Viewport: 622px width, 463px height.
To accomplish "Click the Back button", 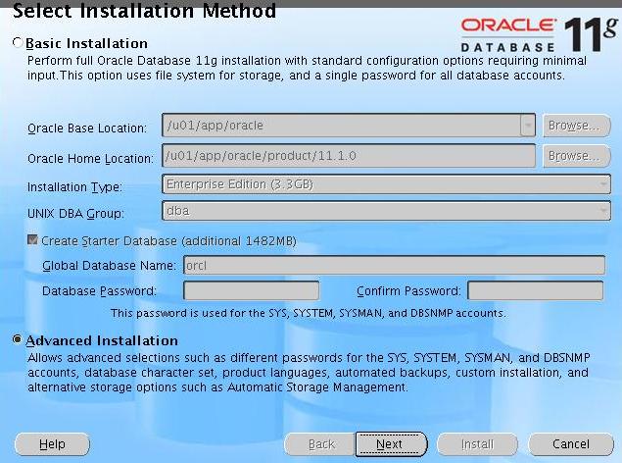I will [319, 444].
